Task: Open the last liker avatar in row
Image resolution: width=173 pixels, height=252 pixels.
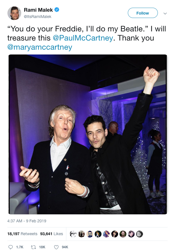Action: pyautogui.click(x=140, y=234)
